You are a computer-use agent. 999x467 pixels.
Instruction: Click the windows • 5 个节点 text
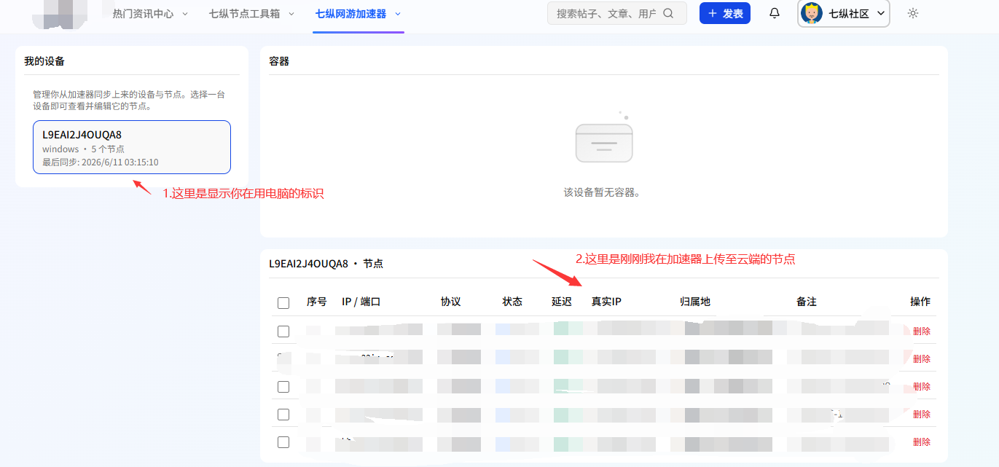(83, 149)
